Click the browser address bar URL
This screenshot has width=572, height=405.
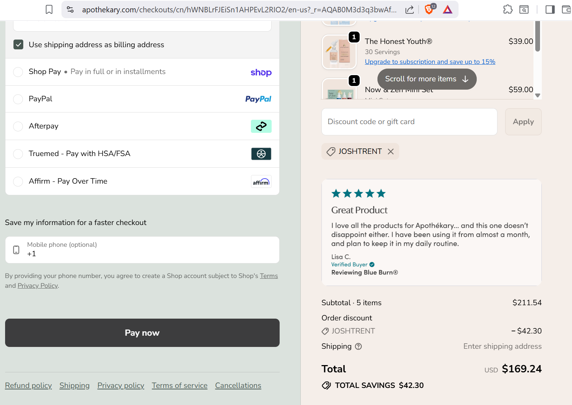tap(239, 9)
